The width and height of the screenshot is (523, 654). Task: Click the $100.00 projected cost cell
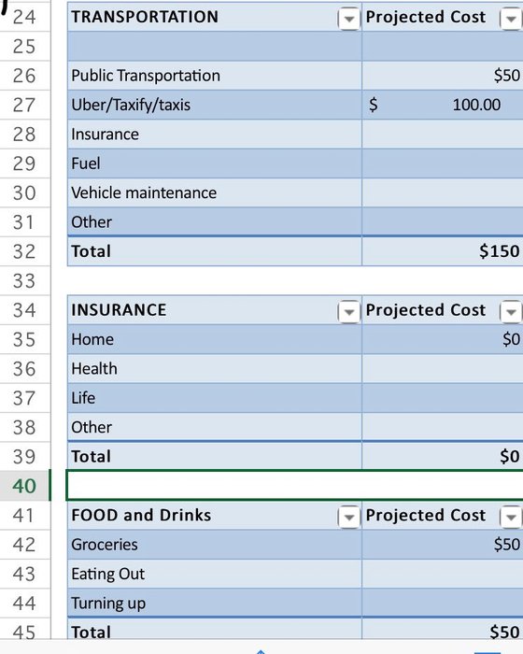coord(443,105)
